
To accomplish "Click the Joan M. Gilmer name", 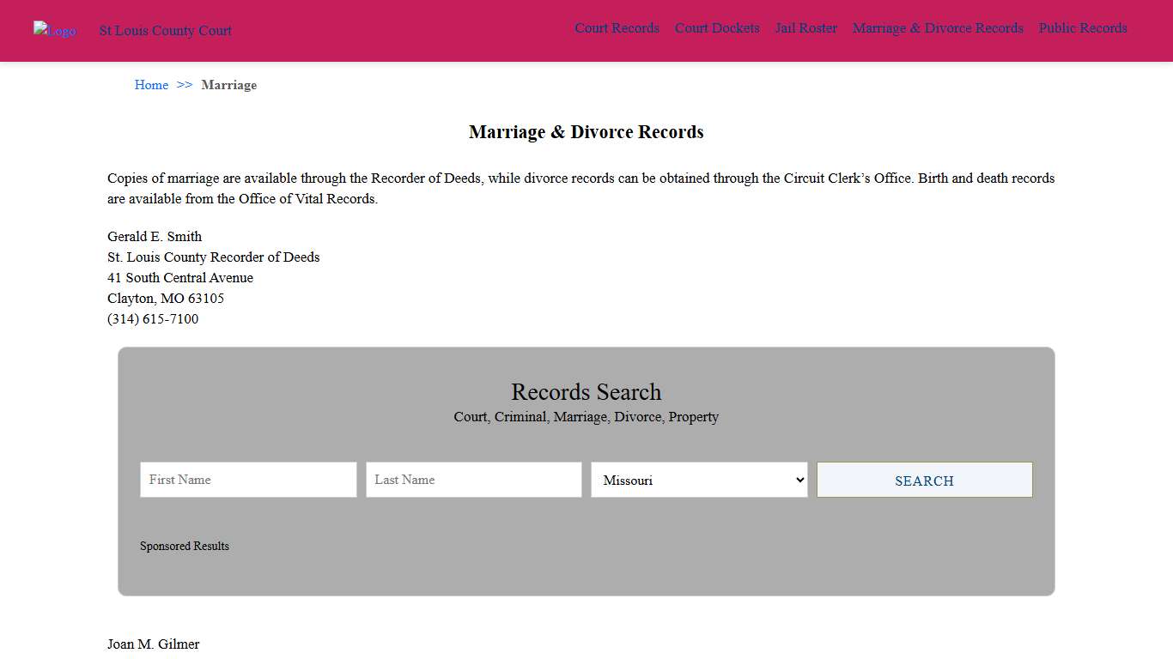I will tap(153, 644).
